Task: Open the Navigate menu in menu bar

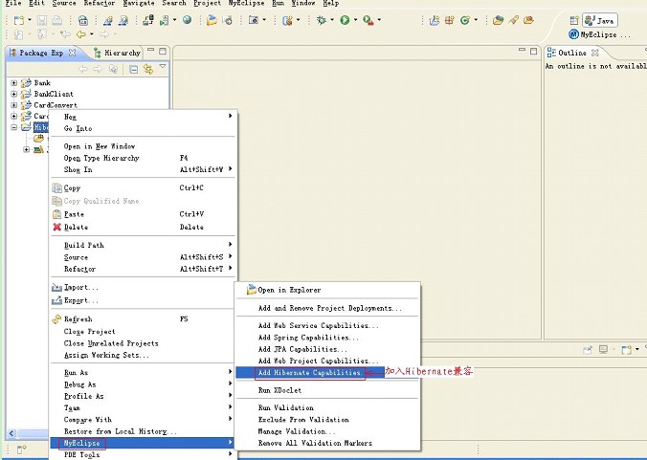Action: [138, 4]
